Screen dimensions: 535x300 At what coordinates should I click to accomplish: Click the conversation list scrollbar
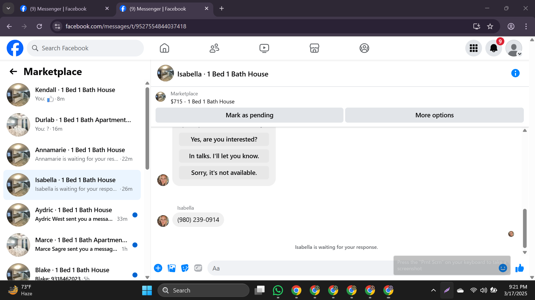147,128
